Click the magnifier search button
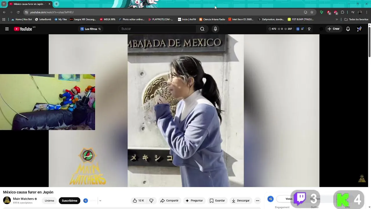371x209 pixels. pos(202,29)
